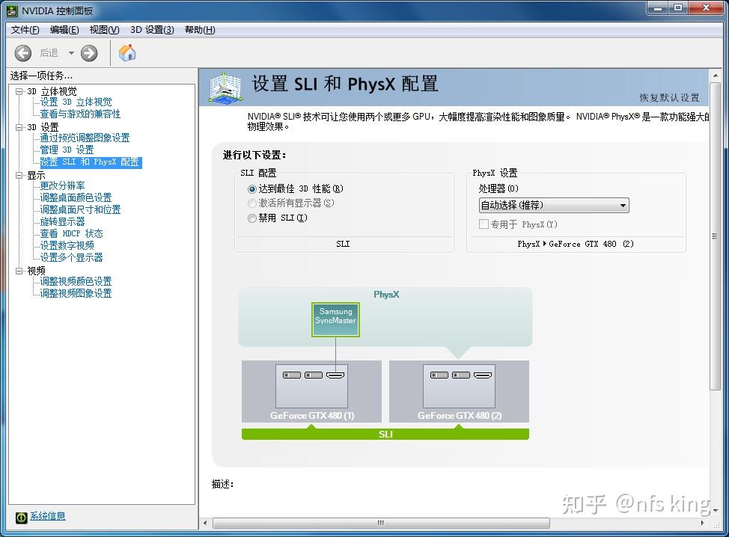Open 设置 3D 立体视觉 task
This screenshot has height=537, width=729.
tap(76, 102)
